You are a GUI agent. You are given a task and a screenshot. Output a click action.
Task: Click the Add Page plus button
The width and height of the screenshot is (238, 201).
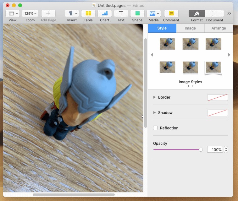point(48,14)
